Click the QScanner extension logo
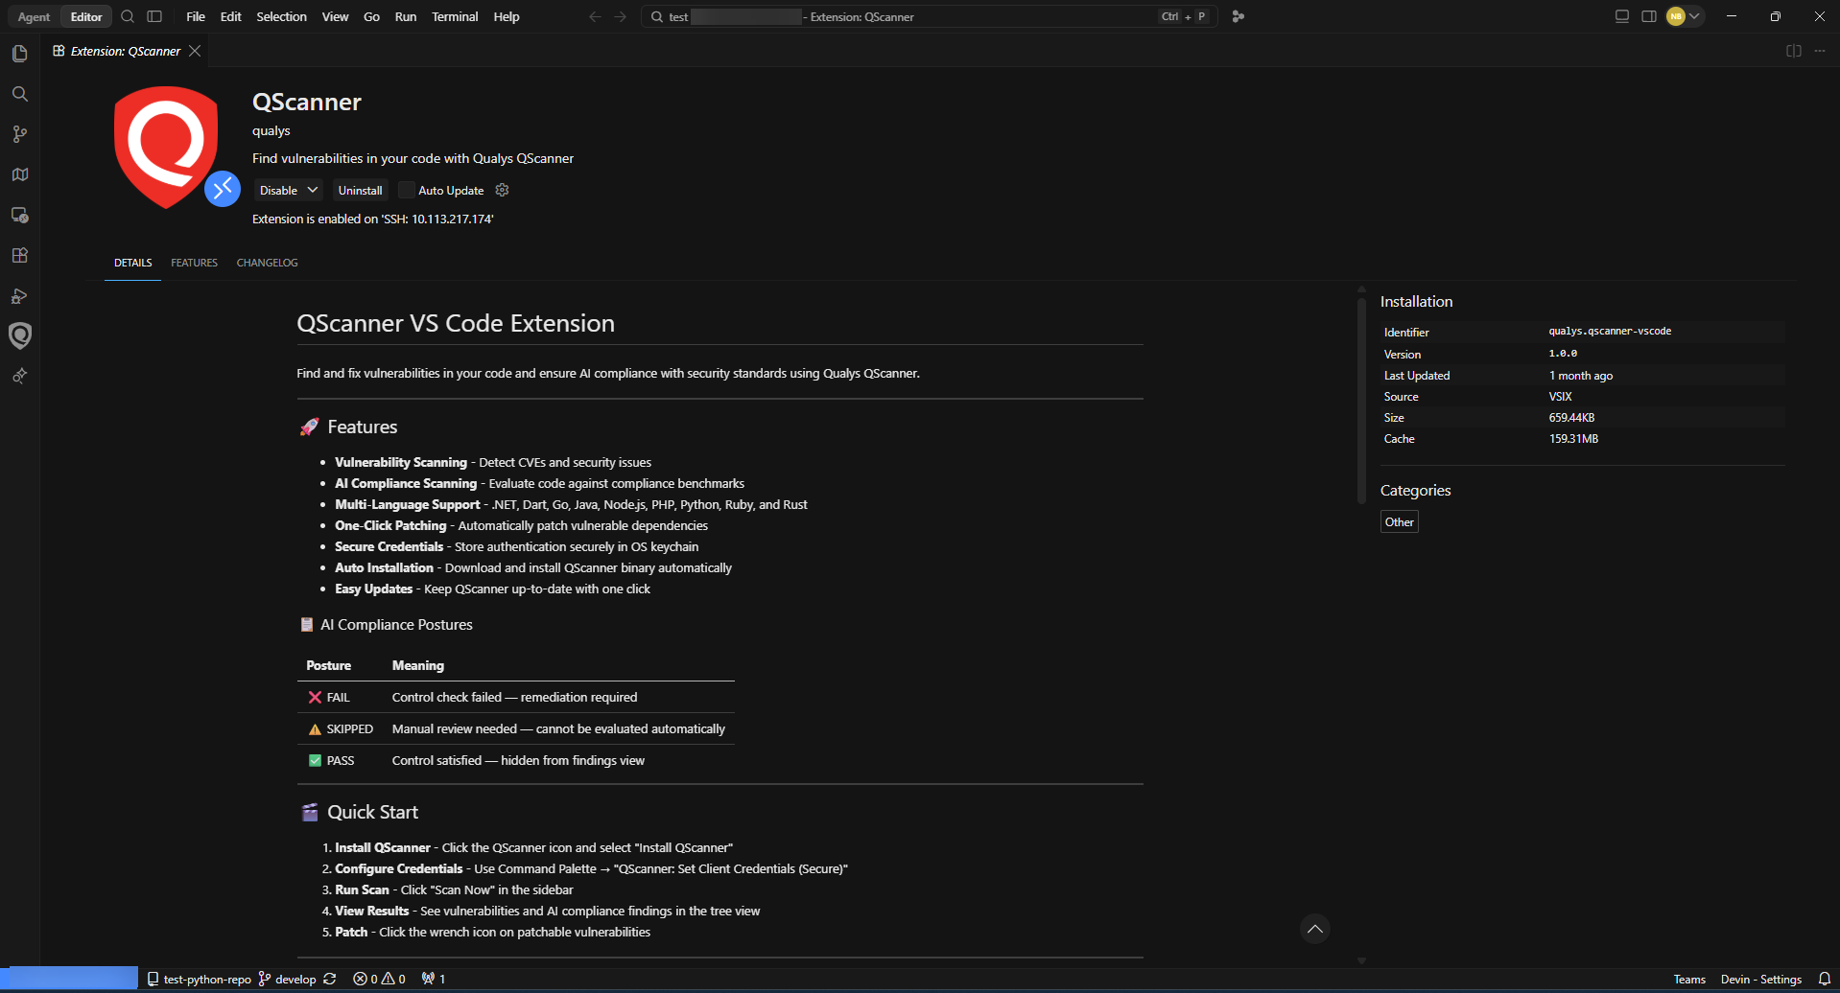Image resolution: width=1840 pixels, height=993 pixels. click(166, 146)
